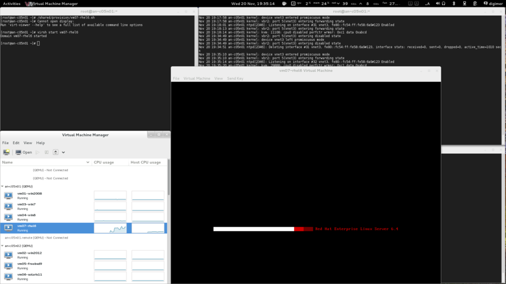
Task: Open the selected VM console with Open button
Action: [x=24, y=152]
